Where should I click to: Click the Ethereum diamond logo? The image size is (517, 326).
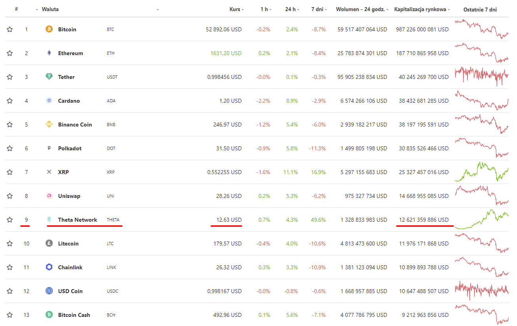coord(49,53)
